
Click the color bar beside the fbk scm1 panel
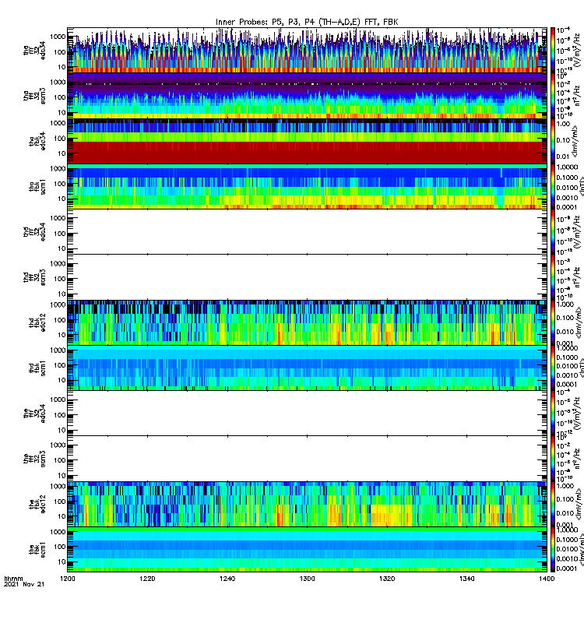(553, 550)
